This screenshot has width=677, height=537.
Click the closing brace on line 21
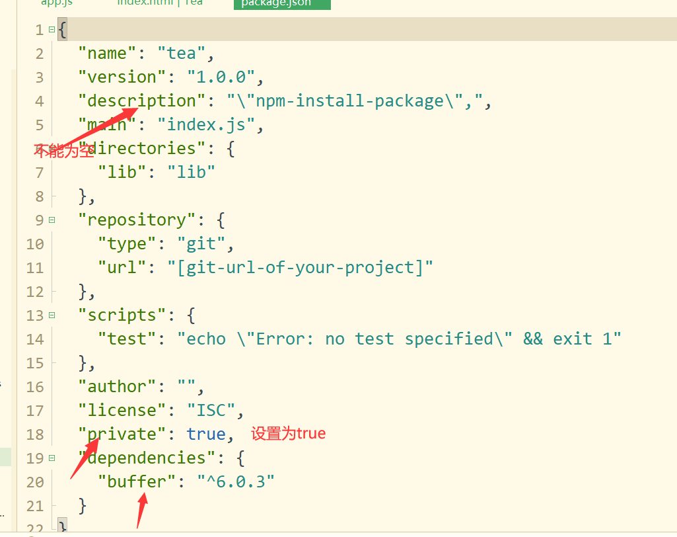coord(83,505)
